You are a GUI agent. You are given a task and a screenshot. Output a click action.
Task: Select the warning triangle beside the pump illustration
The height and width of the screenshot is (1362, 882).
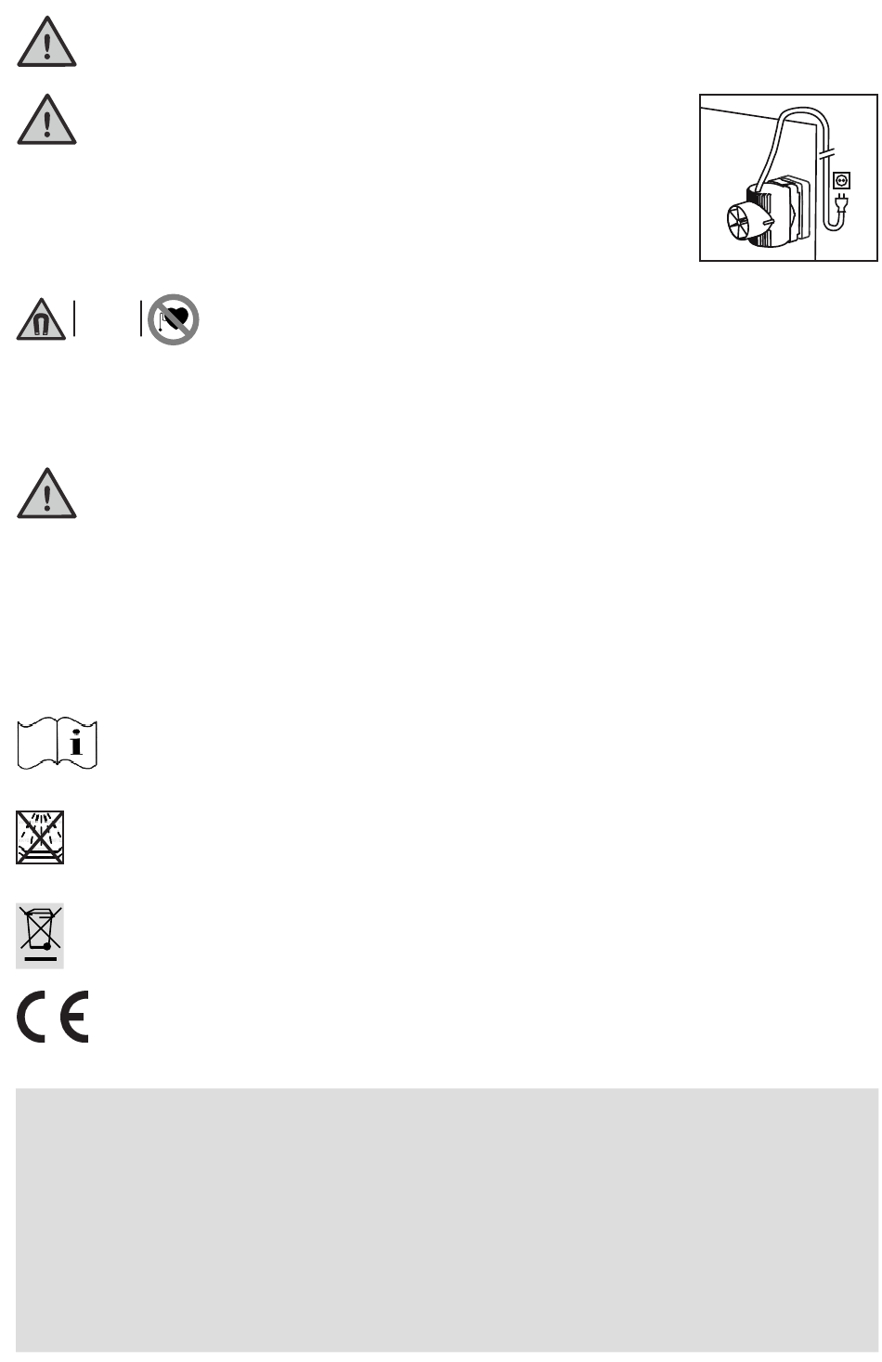tap(46, 119)
